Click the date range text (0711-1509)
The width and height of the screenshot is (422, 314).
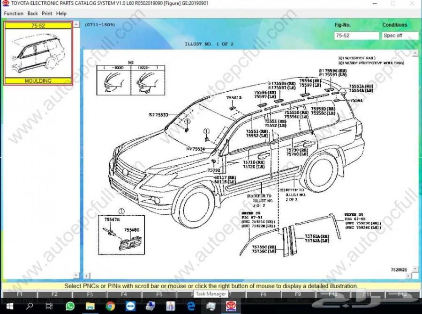(x=100, y=25)
